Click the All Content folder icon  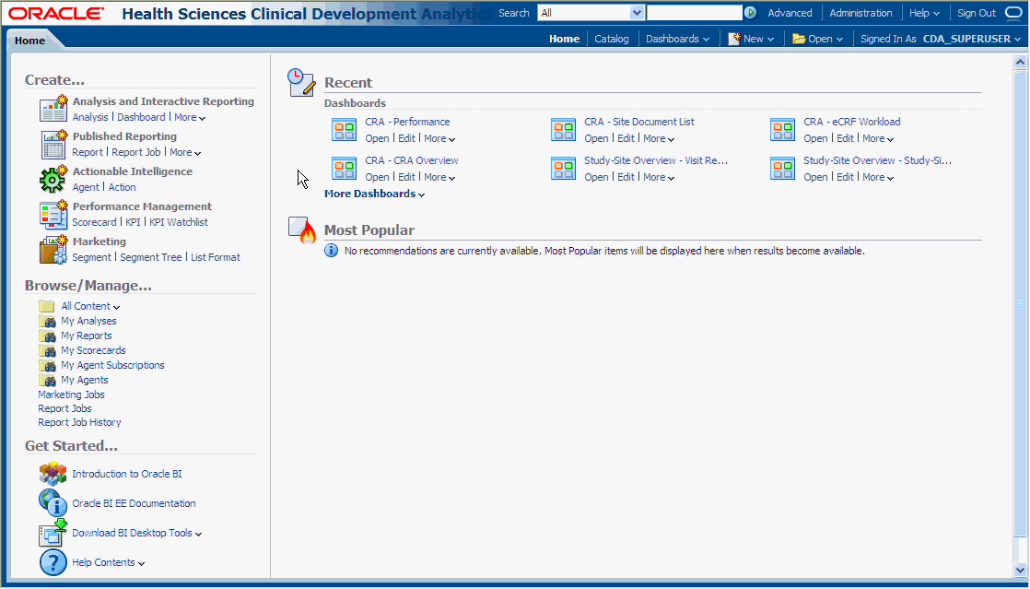(x=47, y=306)
